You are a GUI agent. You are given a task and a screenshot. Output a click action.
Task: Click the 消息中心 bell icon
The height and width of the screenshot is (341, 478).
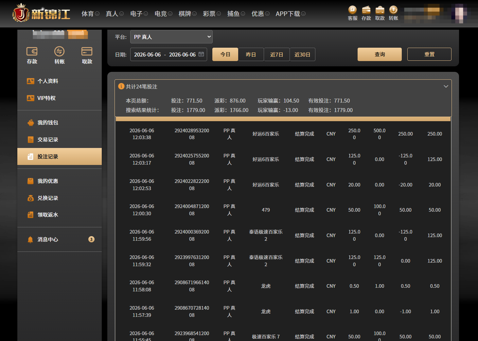30,239
